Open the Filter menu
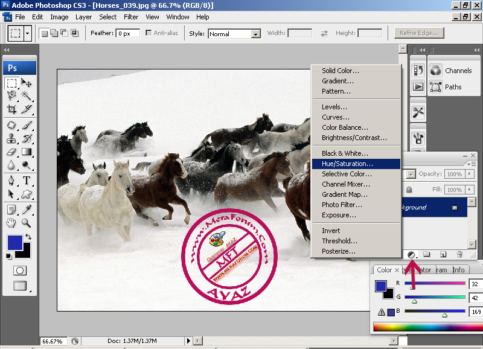The image size is (483, 349). 131,17
